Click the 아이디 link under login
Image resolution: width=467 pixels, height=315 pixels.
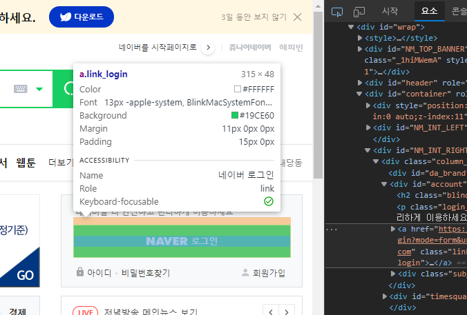point(99,273)
